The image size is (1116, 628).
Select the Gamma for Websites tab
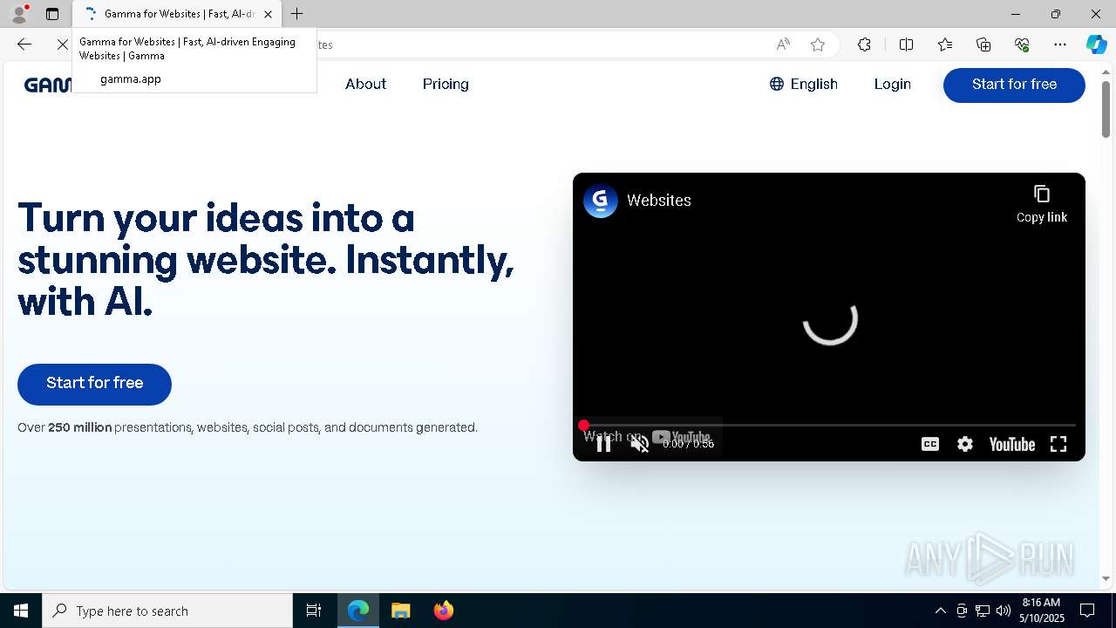(x=177, y=14)
